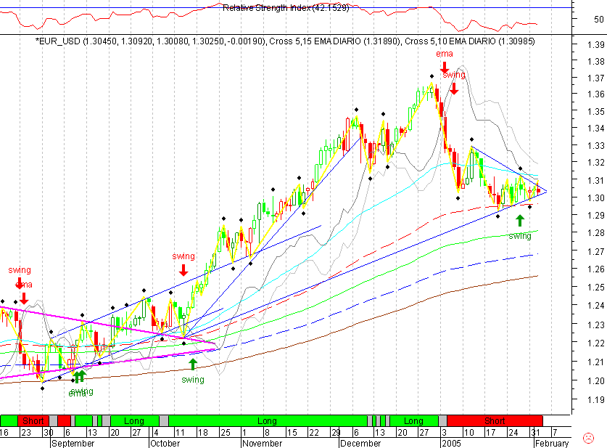The image size is (607, 448).
Task: Click the 1.31 value on the price scale
Action: (x=597, y=179)
